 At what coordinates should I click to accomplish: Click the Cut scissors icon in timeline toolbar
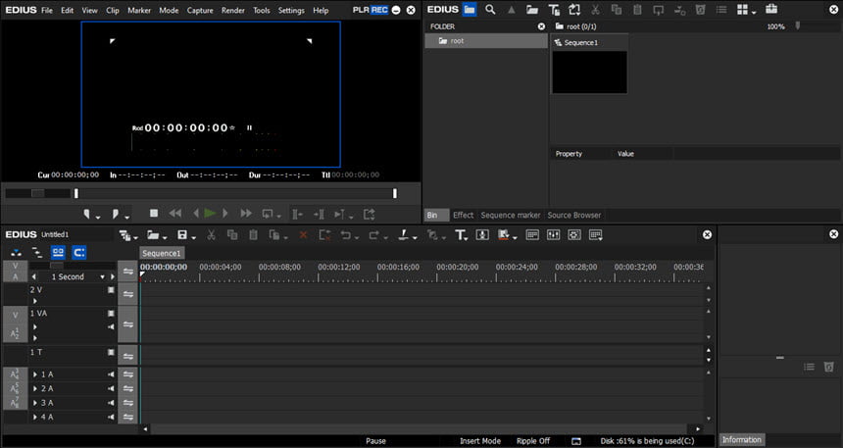point(212,235)
